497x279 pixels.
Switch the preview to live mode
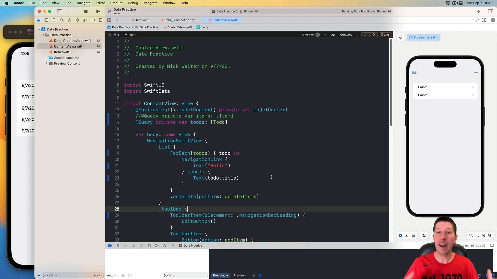(400, 235)
